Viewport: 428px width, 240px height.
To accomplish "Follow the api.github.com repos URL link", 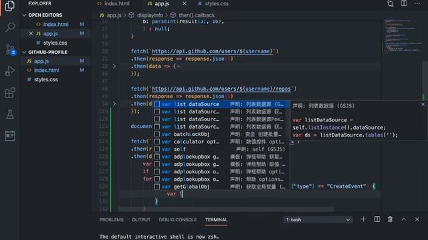I will tap(221, 89).
